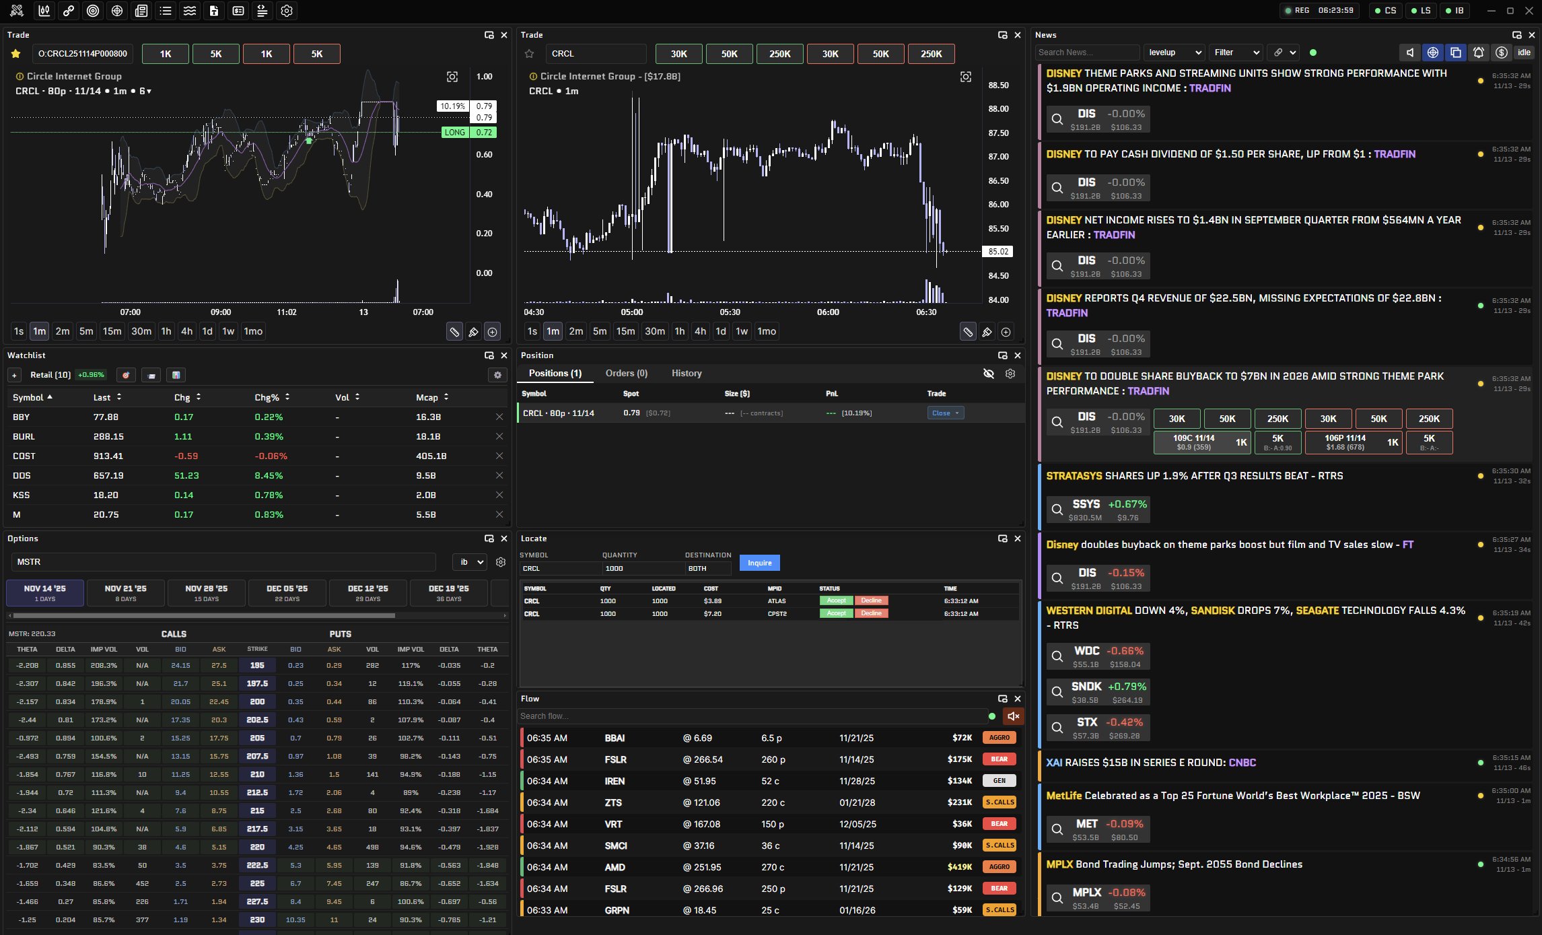
Task: Open Options panel settings gear
Action: [x=501, y=562]
